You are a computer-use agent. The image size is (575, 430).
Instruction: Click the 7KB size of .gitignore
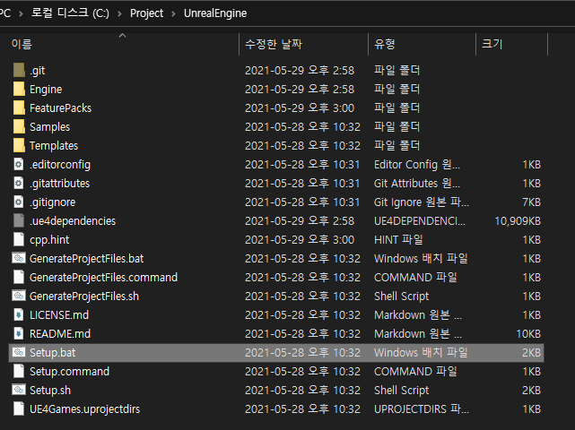531,202
